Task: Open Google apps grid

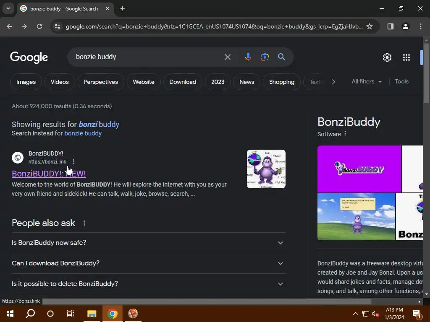Action: (406, 57)
